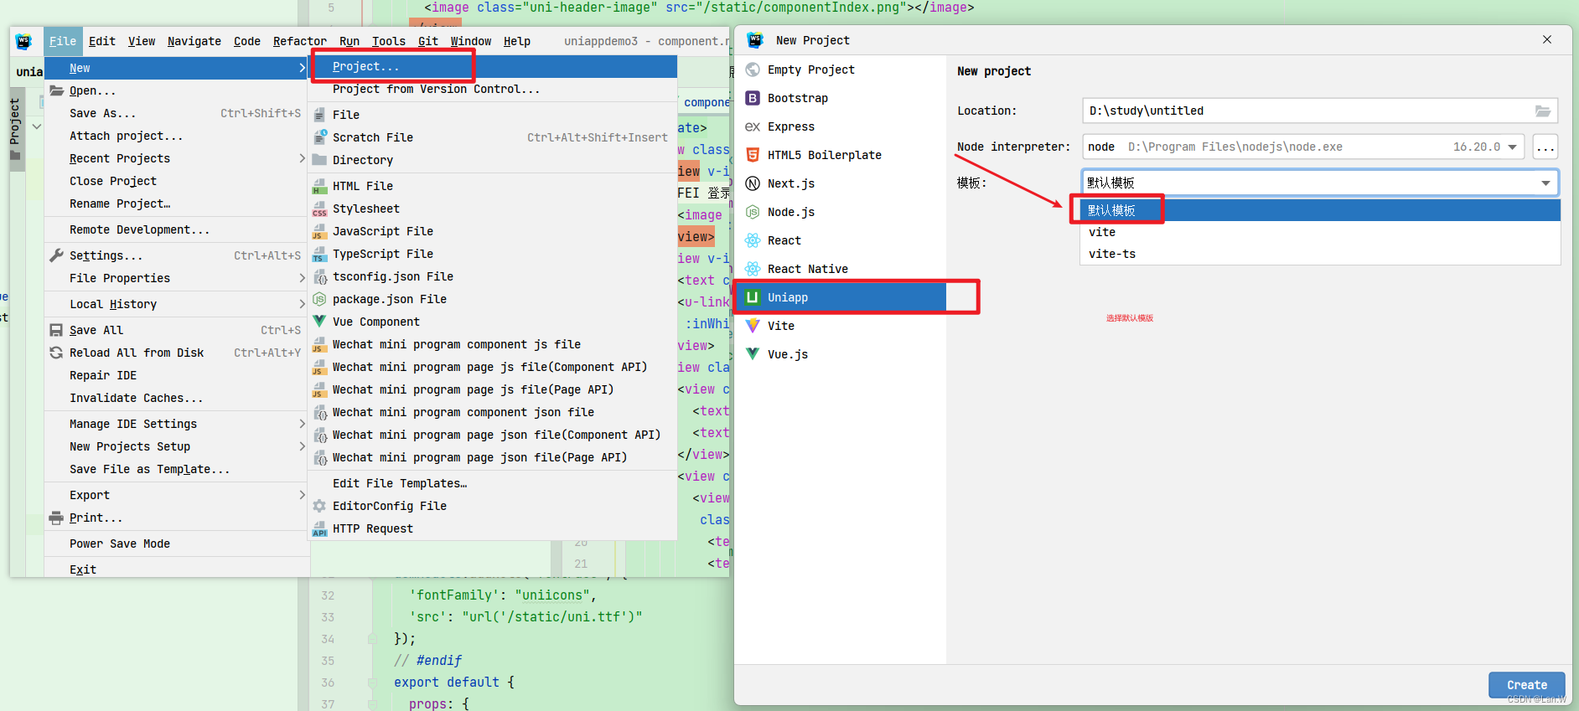Open the Refactor menu
The image size is (1579, 711).
pyautogui.click(x=299, y=41)
